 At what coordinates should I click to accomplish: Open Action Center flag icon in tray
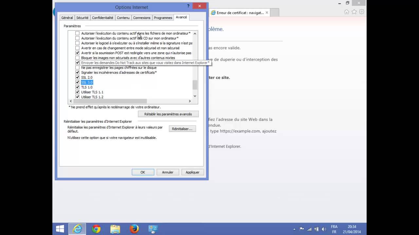tap(302, 229)
